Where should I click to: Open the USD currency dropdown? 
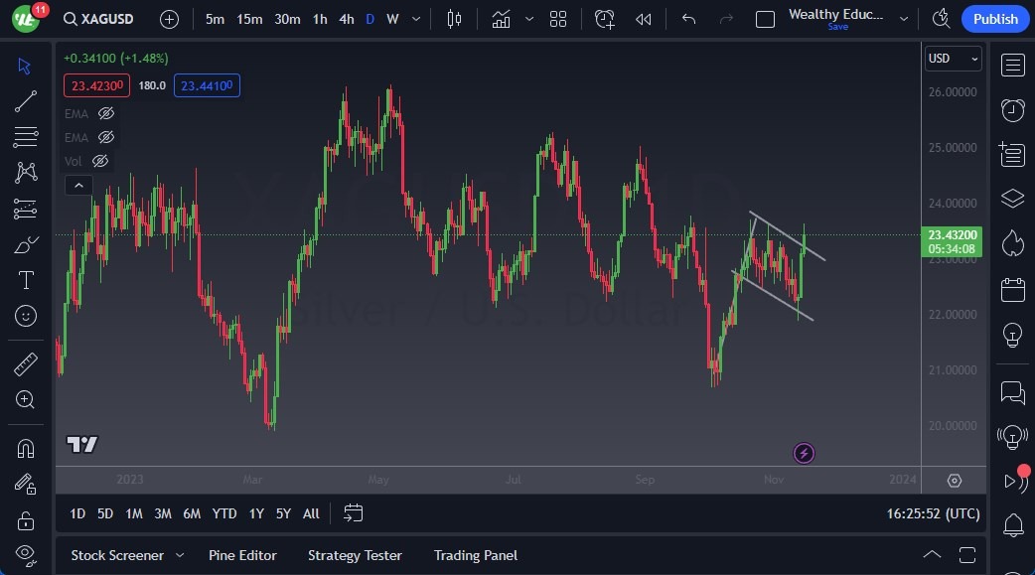tap(953, 59)
